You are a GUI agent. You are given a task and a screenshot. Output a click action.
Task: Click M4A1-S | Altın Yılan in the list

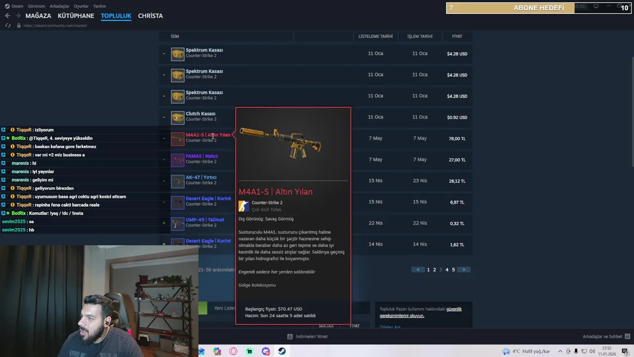point(208,135)
